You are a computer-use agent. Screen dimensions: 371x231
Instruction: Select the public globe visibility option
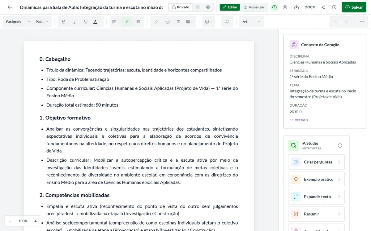(208, 7)
